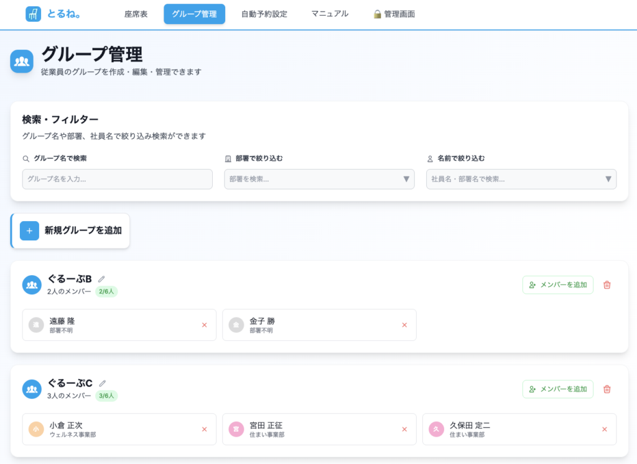Image resolution: width=637 pixels, height=464 pixels.
Task: Delete ぐるーぷC using the trash icon
Action: point(607,389)
